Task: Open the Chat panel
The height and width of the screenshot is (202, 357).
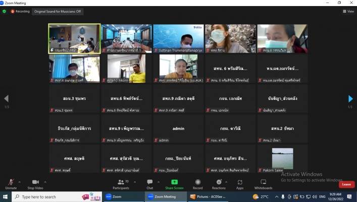Action: coord(150,184)
